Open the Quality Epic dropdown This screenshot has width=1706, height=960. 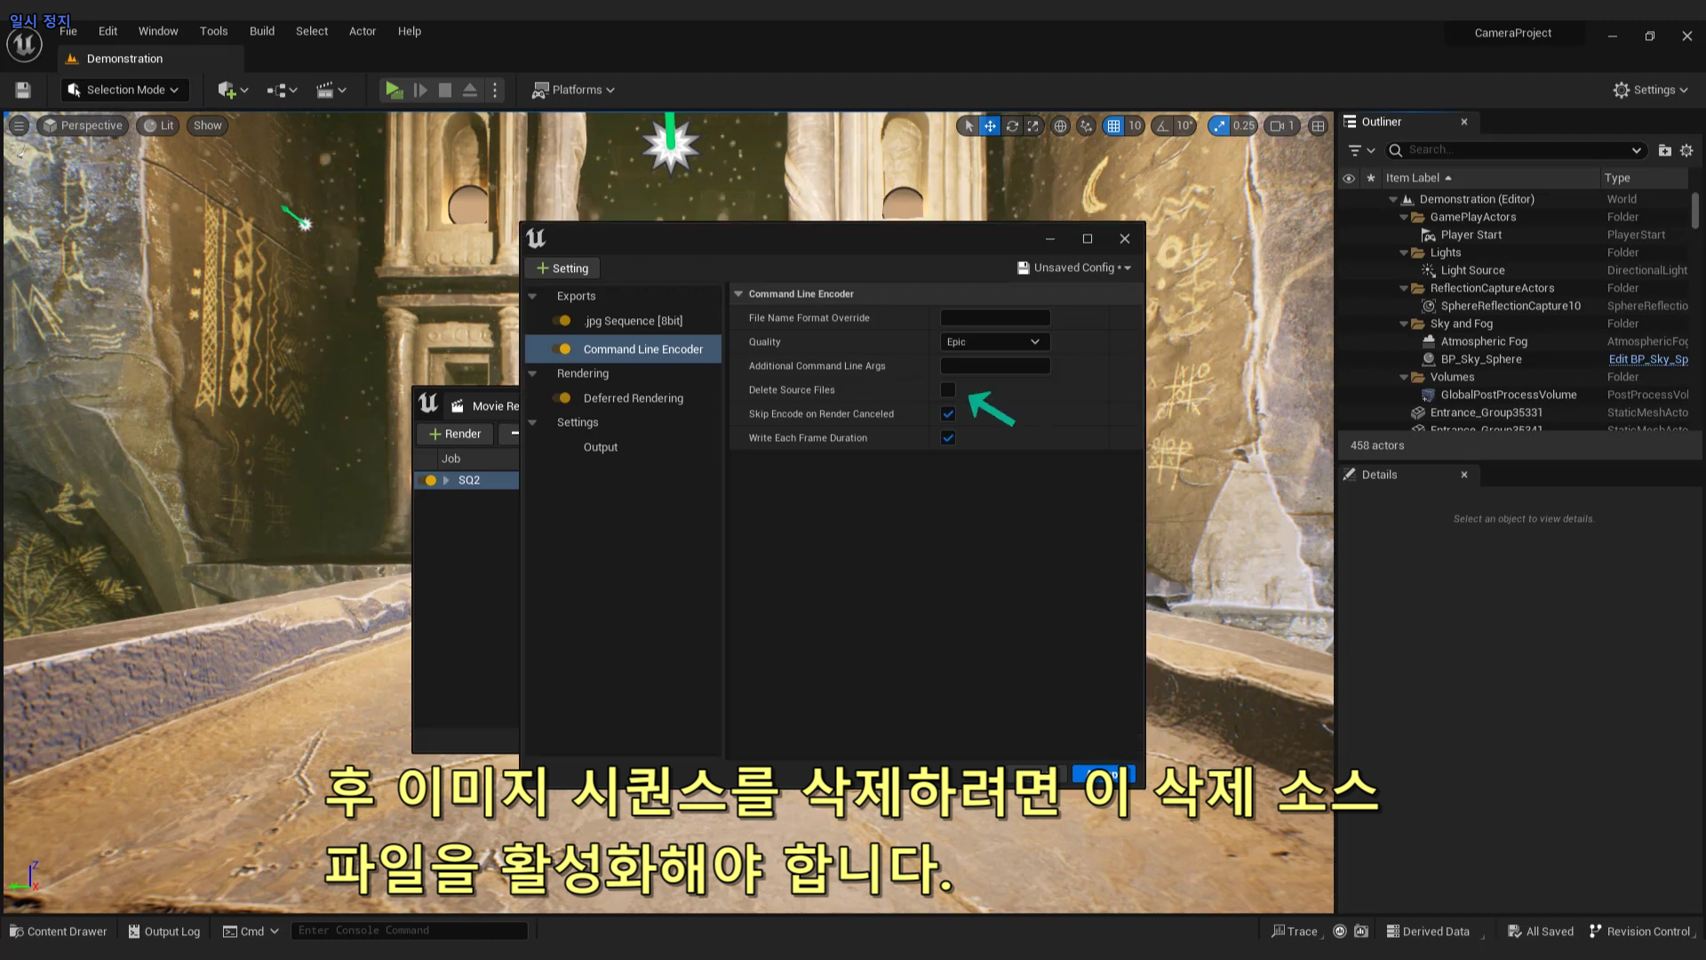[x=994, y=342]
